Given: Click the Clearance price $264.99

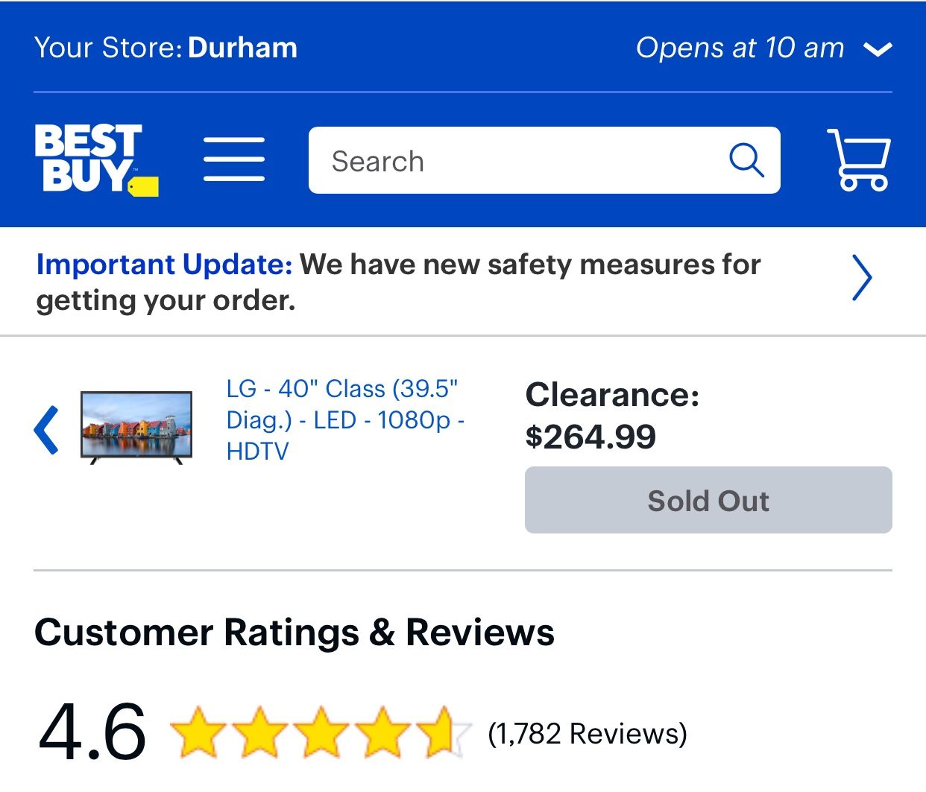Looking at the screenshot, I should 590,437.
